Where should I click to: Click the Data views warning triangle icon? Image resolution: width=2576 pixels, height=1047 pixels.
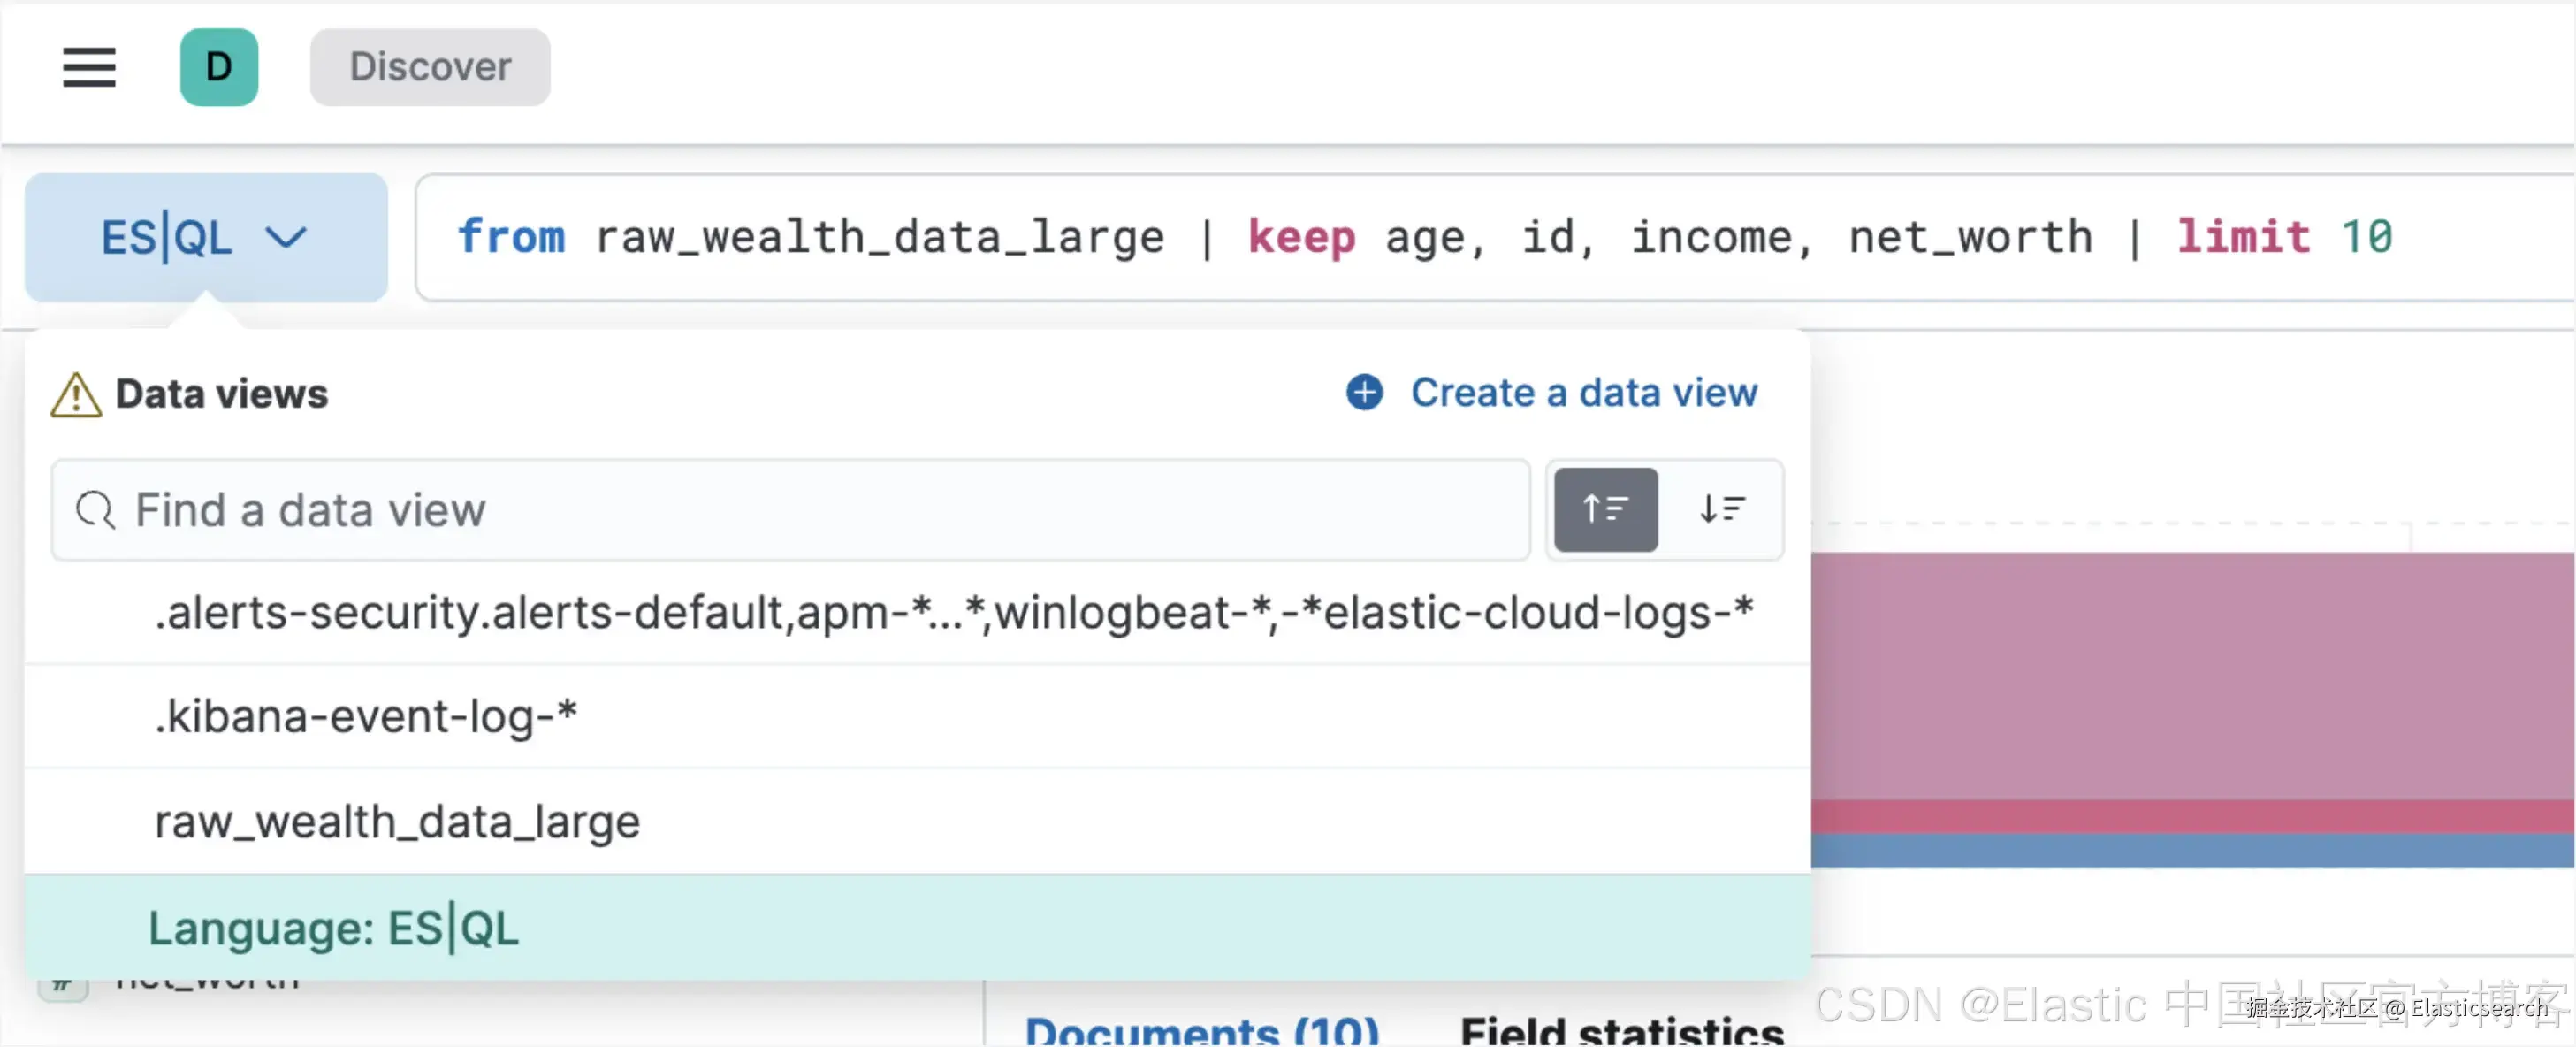pyautogui.click(x=76, y=395)
